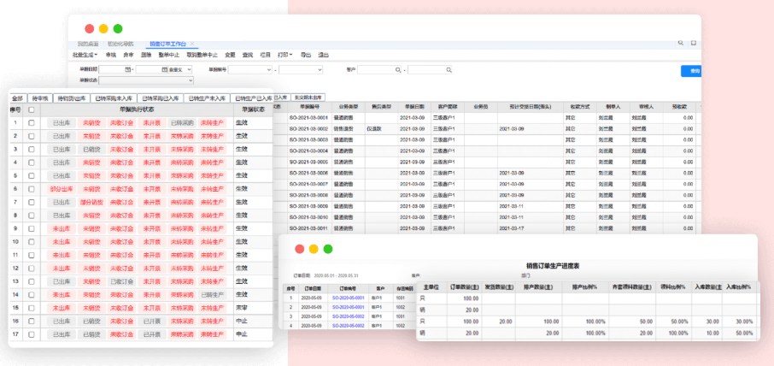
Task: Expand the 批量生成 dropdown menu
Action: (85, 55)
